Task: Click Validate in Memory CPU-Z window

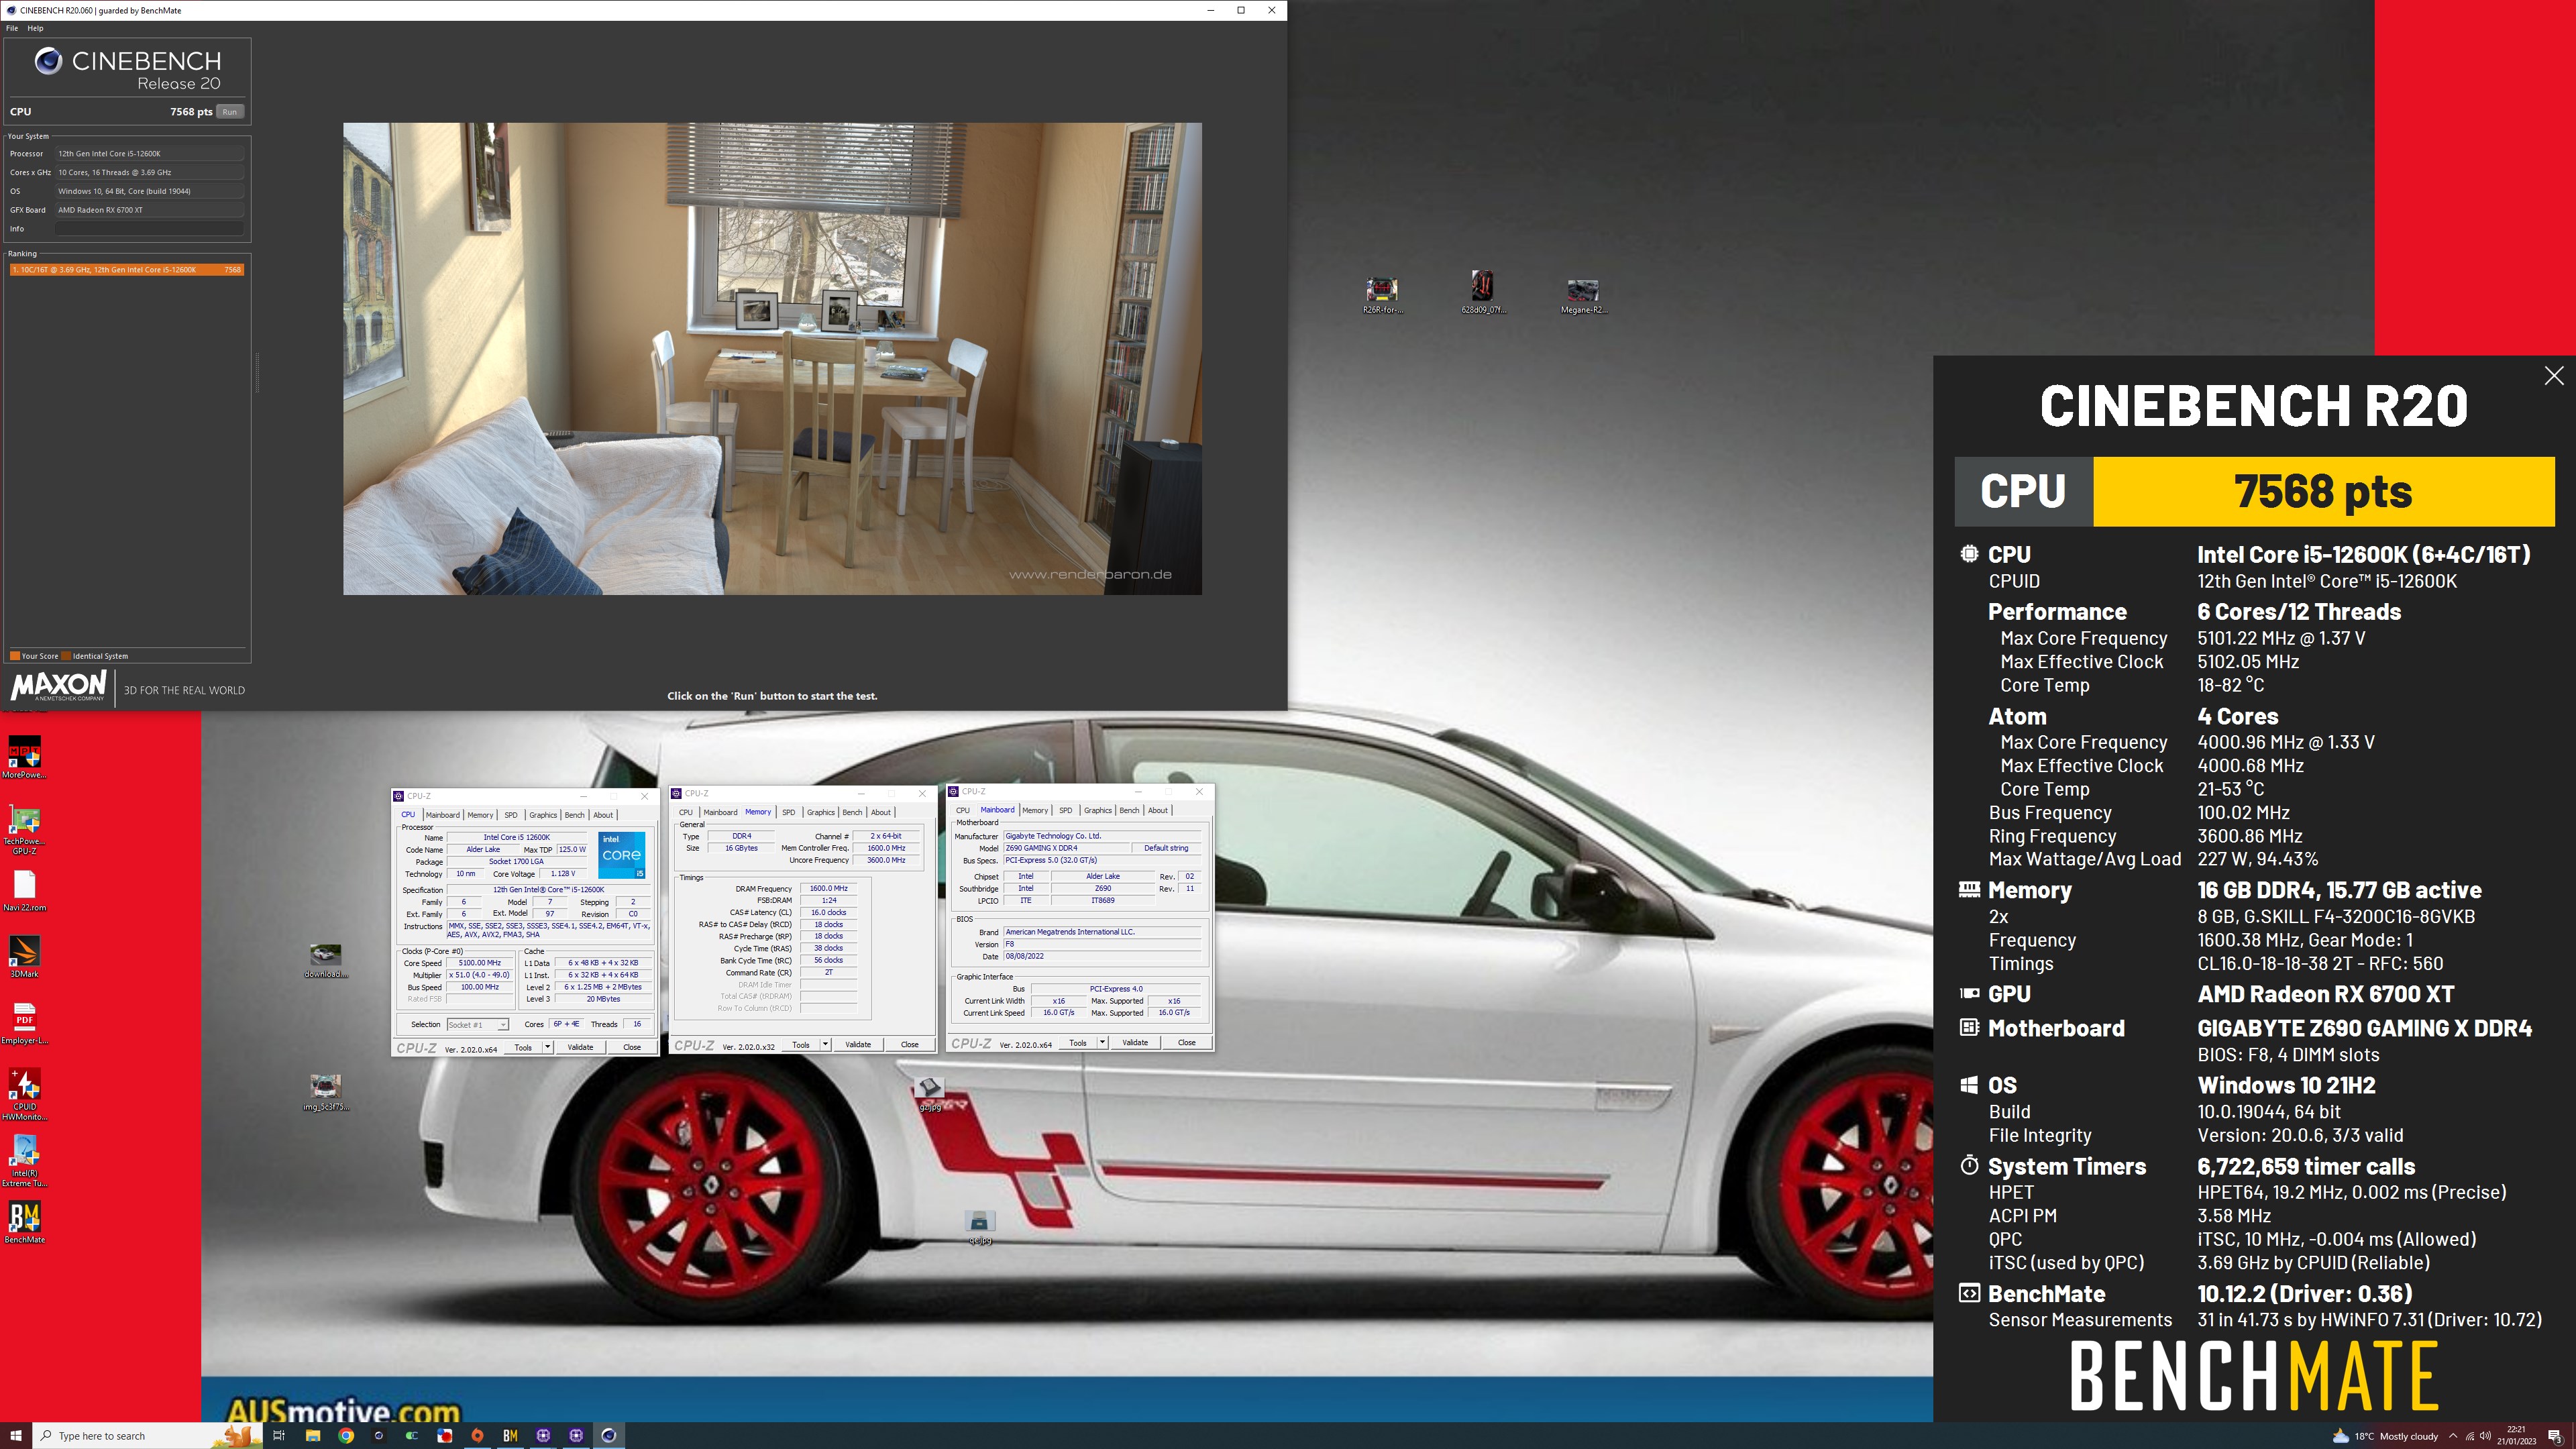Action: pyautogui.click(x=858, y=1044)
